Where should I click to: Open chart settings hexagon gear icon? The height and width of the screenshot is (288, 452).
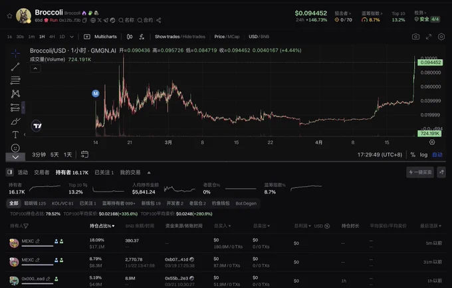(x=441, y=37)
